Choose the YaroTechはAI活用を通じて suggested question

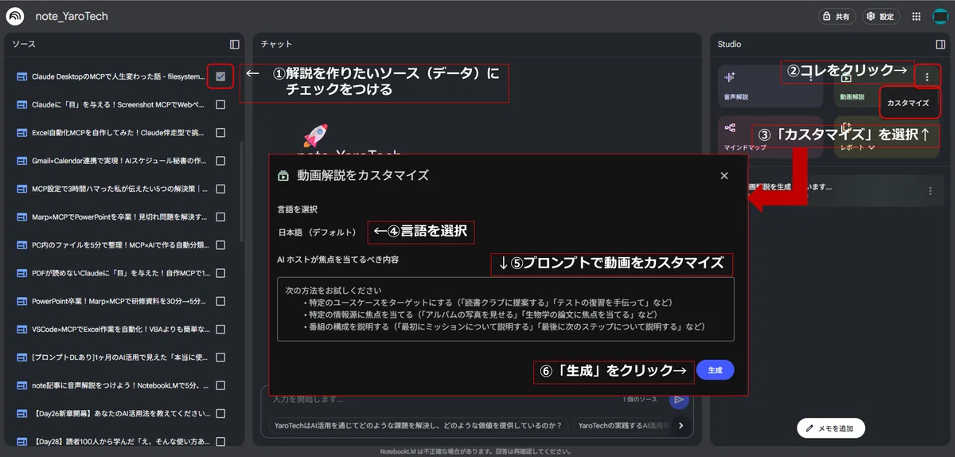coord(418,425)
